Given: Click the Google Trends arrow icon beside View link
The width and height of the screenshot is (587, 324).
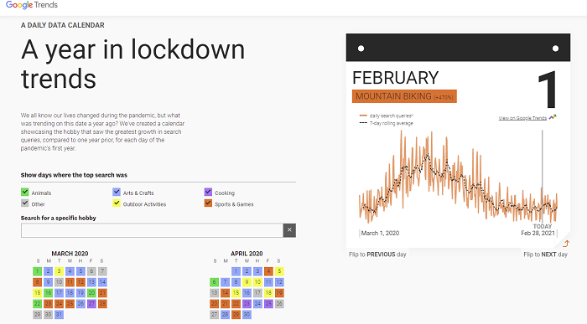Looking at the screenshot, I should tap(553, 117).
